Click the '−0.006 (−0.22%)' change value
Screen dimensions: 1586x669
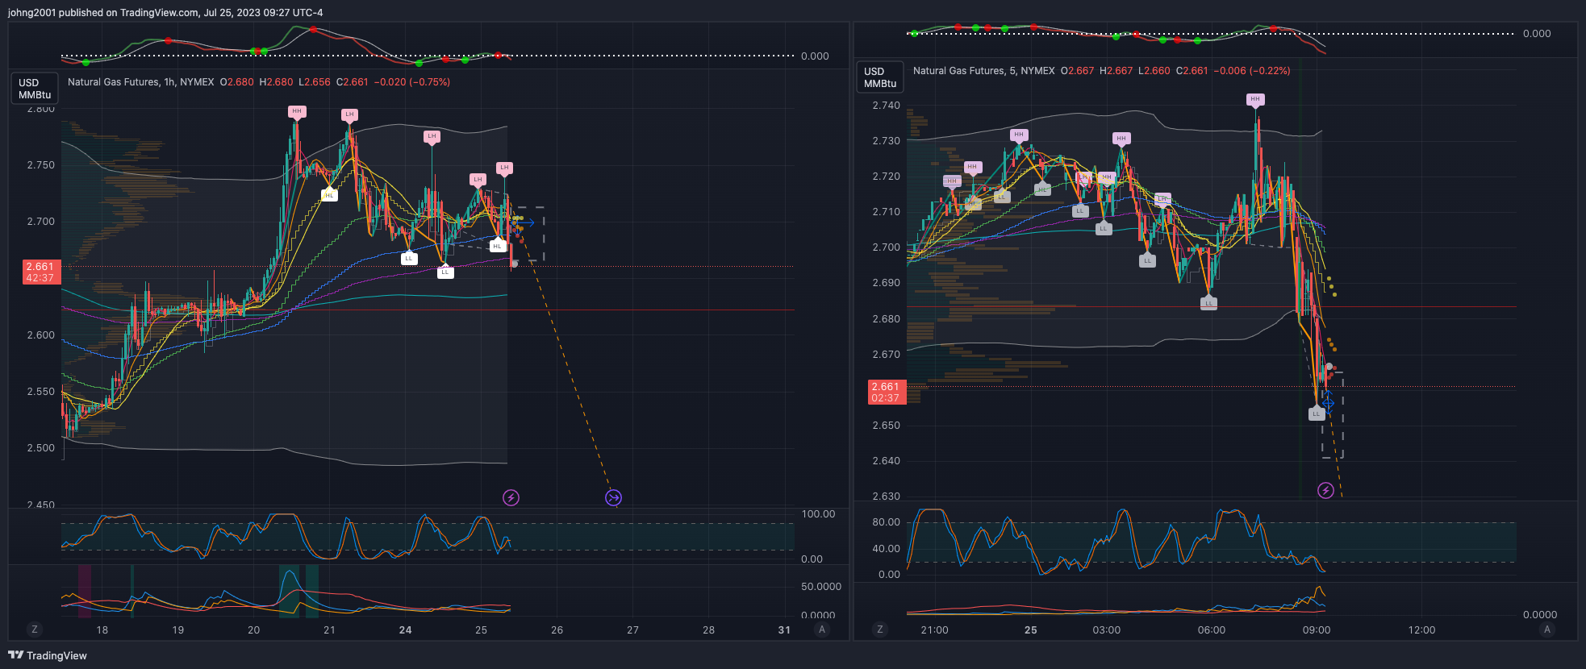pos(1252,71)
